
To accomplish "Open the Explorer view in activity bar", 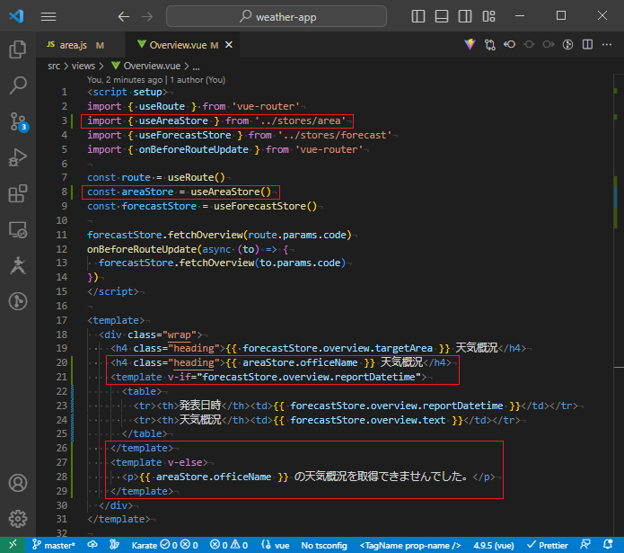I will click(x=18, y=49).
